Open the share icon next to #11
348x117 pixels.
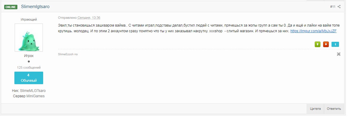pos(339,7)
